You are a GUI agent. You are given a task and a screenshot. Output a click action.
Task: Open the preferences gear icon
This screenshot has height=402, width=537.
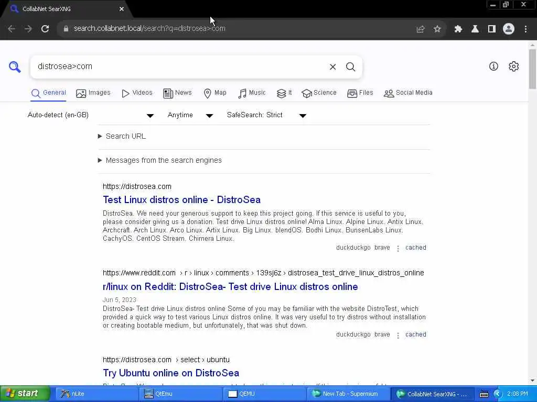[514, 66]
